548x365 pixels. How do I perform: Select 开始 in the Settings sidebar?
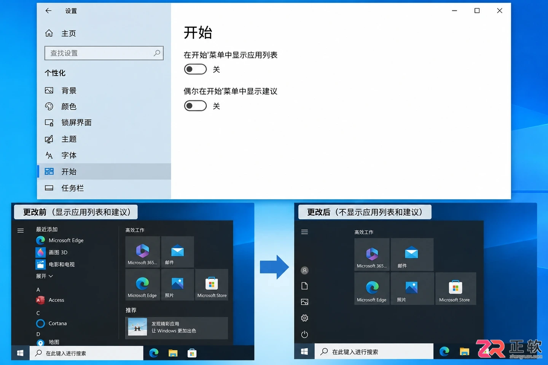coord(104,171)
